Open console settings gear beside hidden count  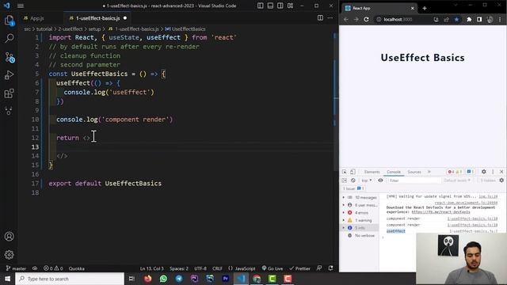(501, 180)
